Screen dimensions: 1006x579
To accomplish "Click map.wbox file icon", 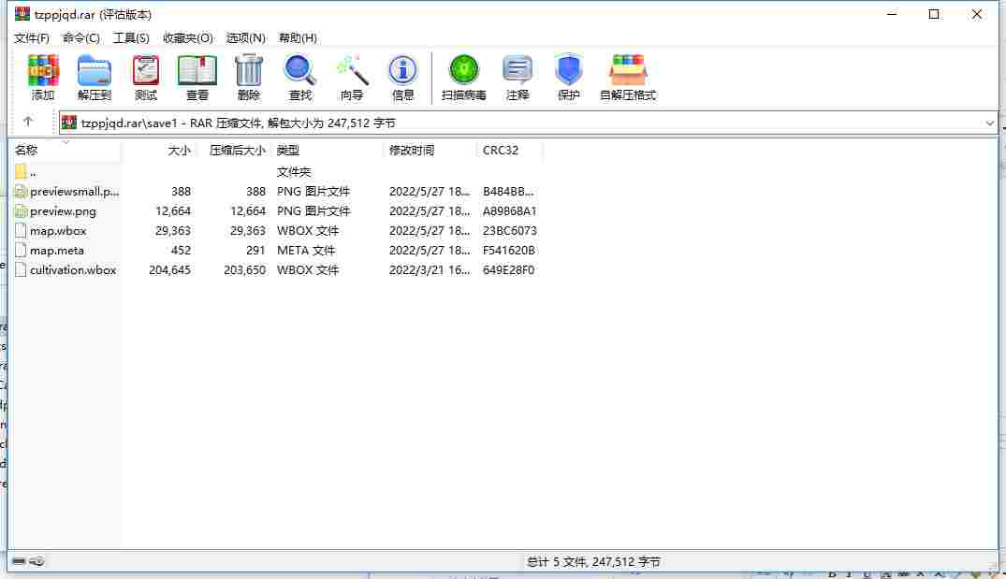I will point(21,231).
